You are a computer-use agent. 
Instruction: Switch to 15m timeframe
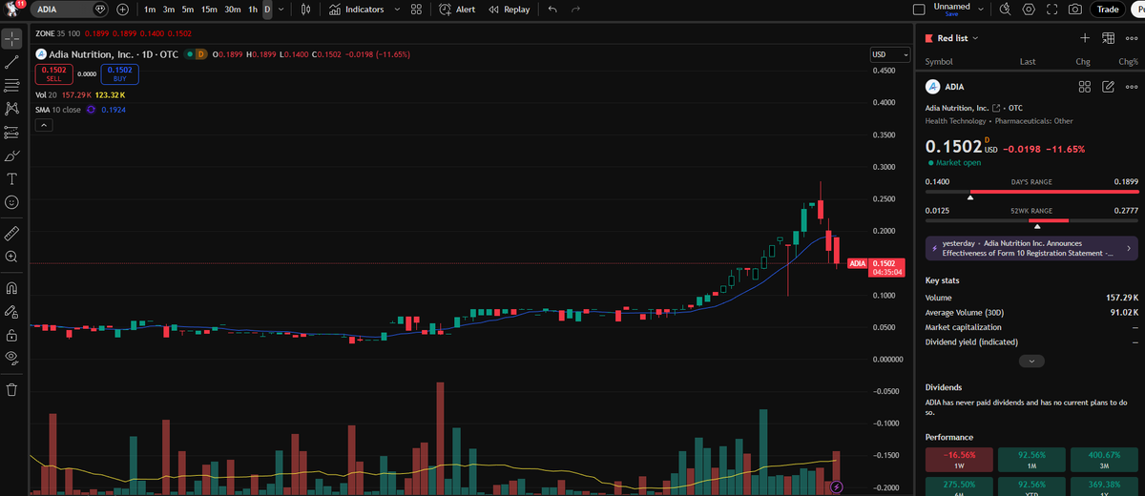209,10
